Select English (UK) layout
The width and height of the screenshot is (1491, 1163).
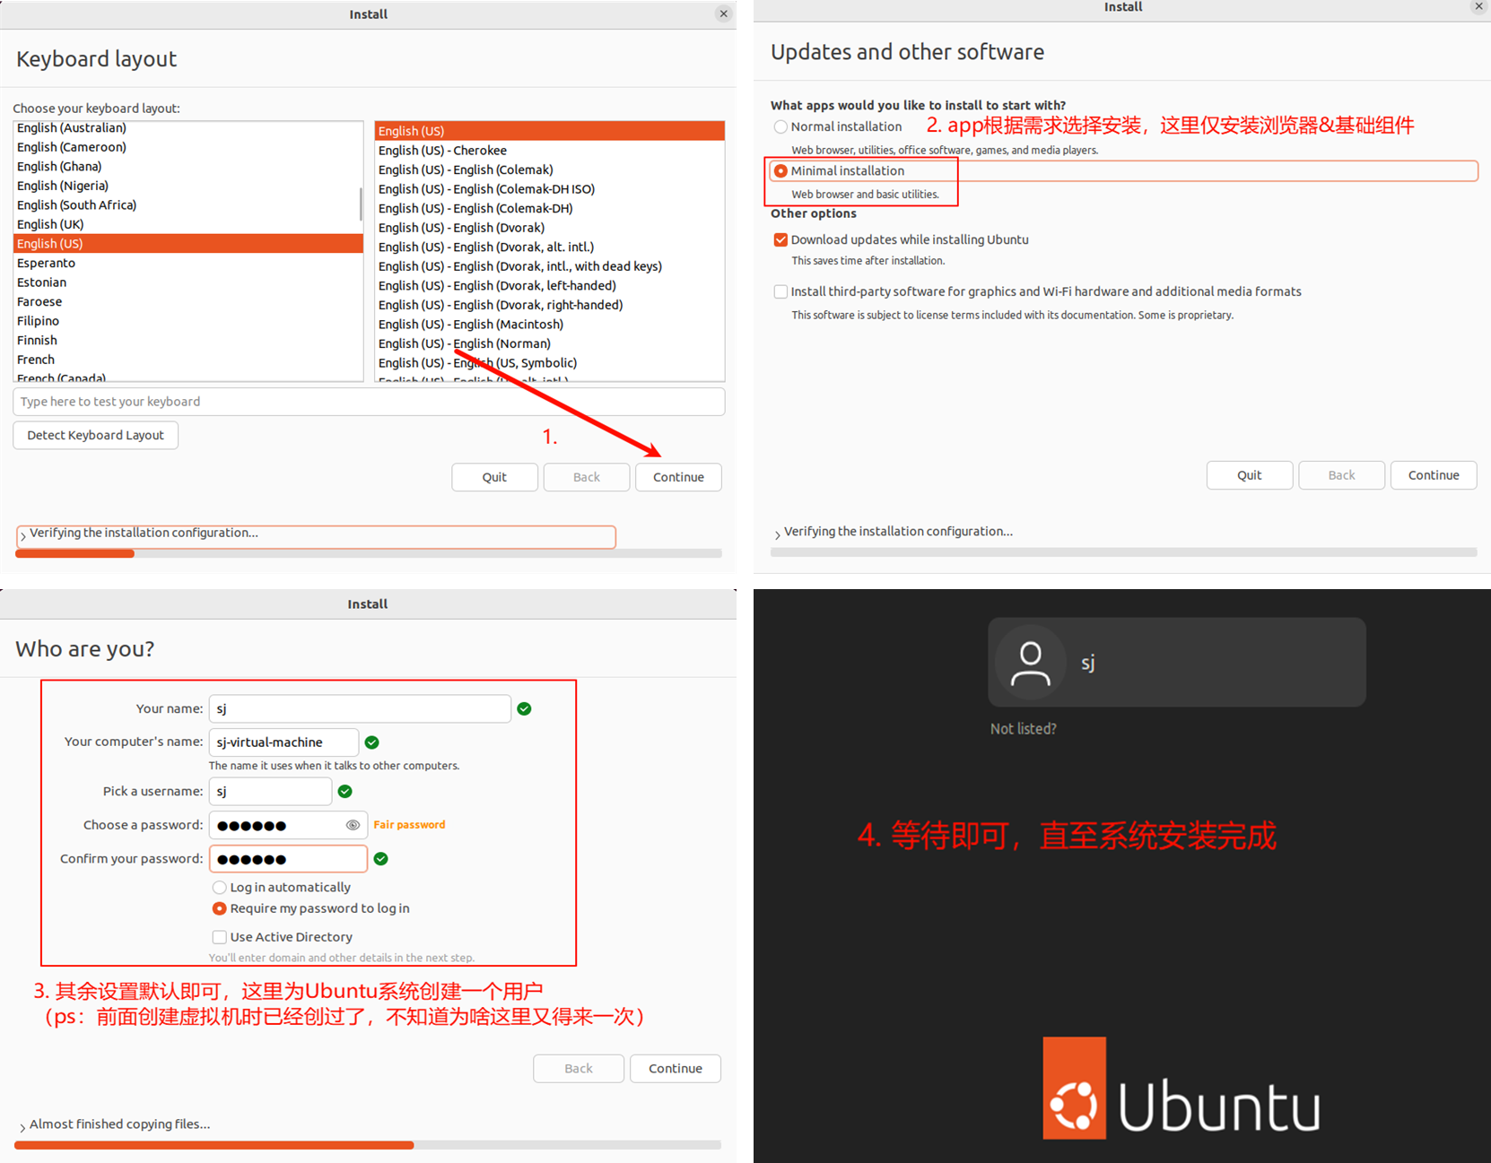click(x=188, y=224)
